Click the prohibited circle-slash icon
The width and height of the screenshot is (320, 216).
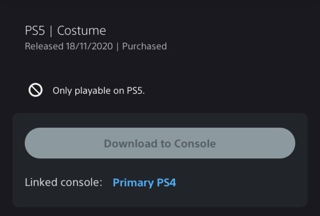coord(36,90)
